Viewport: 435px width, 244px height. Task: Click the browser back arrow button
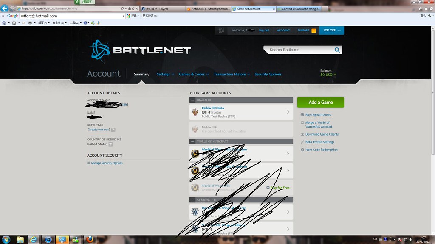tap(4, 8)
